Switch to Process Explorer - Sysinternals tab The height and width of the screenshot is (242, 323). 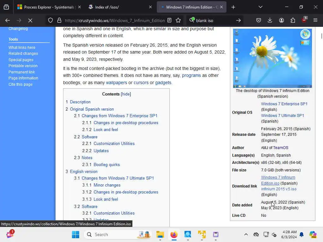click(x=49, y=7)
